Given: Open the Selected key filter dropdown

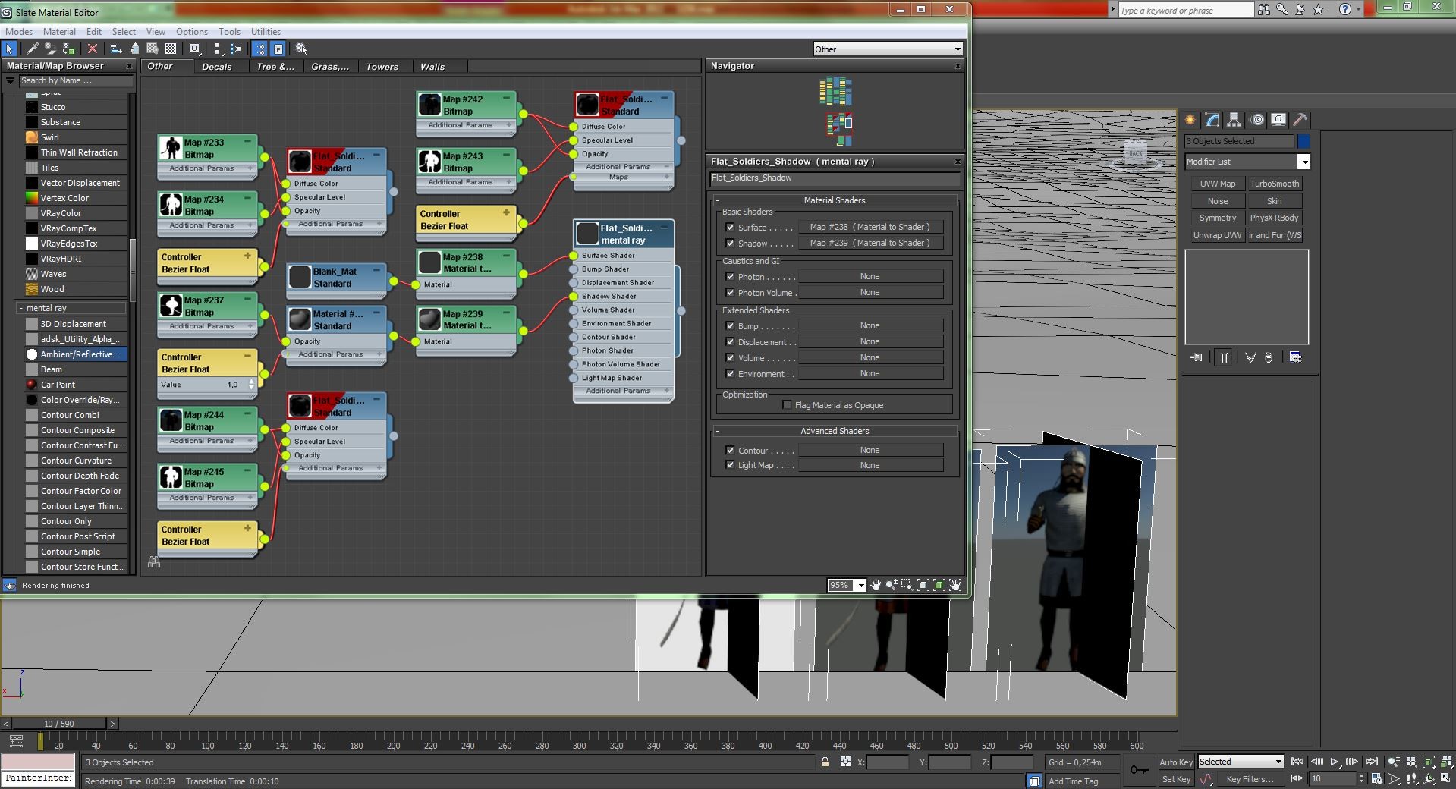Looking at the screenshot, I should coord(1240,762).
